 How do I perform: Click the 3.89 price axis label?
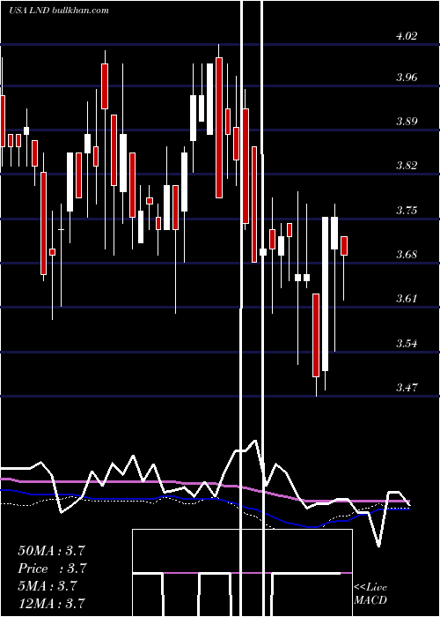(407, 122)
